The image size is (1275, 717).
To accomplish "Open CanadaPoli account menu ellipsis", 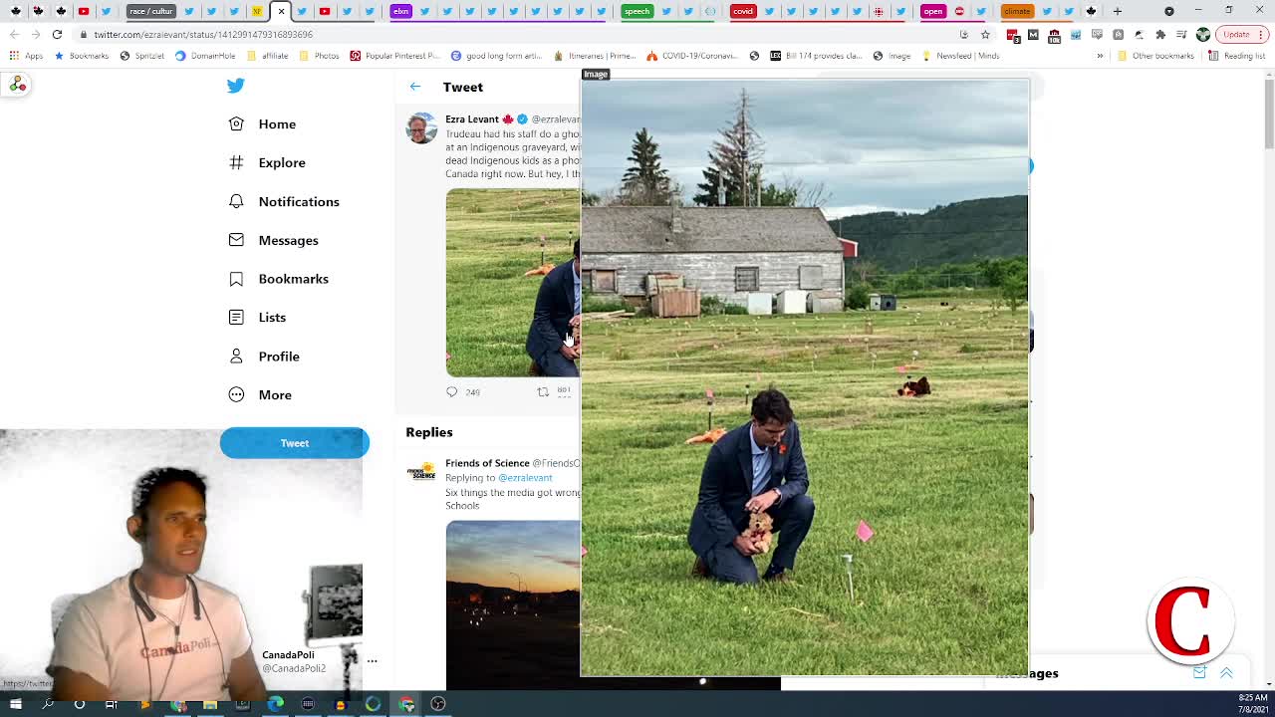I will [x=372, y=660].
